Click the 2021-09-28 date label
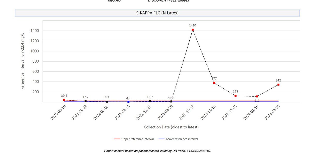The width and height of the screenshot is (310, 161). pyautogui.click(x=79, y=113)
